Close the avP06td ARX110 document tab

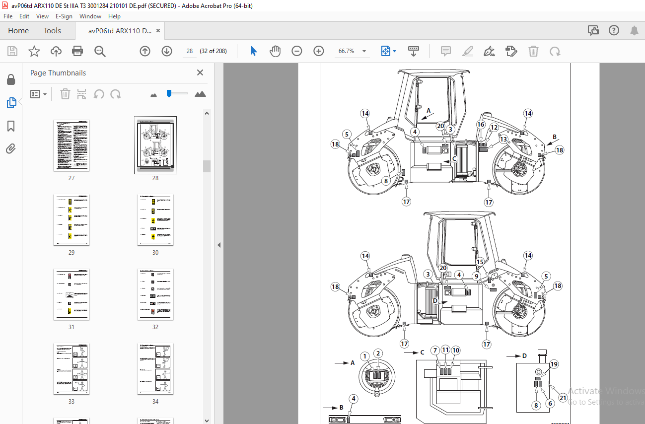158,31
